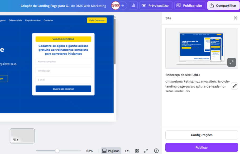The image size is (240, 154).
Task: Adjust the zoom slider handle
Action: pyautogui.click(x=57, y=151)
